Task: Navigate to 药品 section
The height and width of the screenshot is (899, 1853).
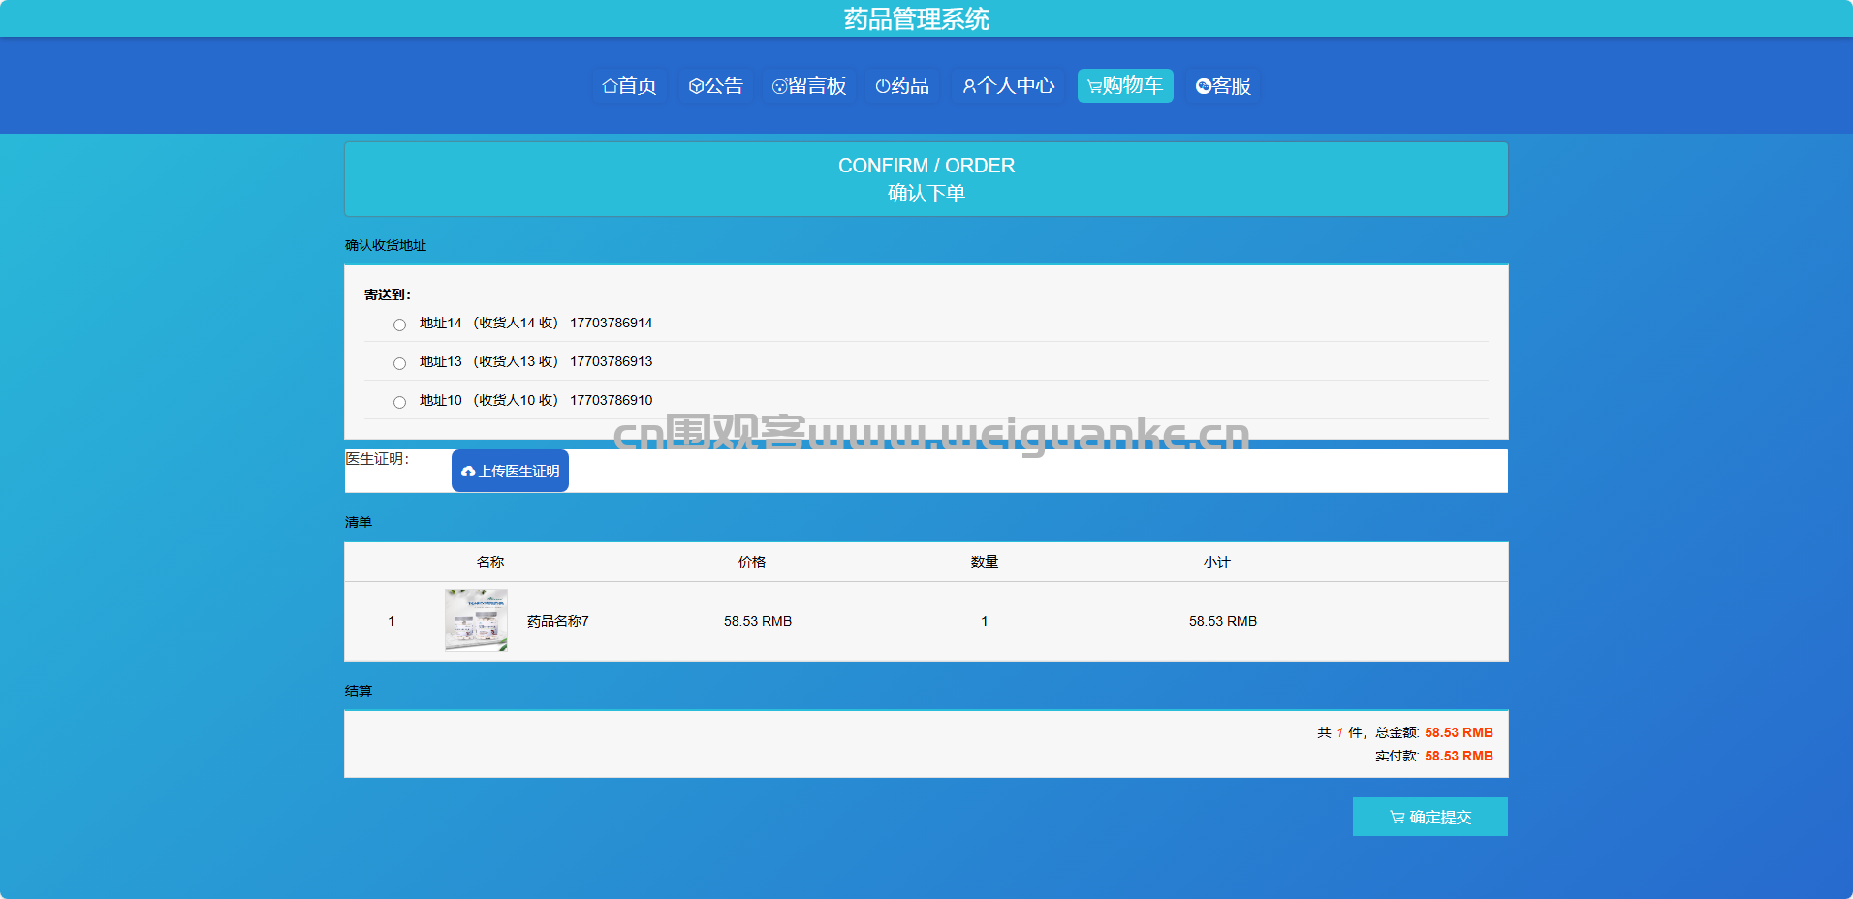Action: coord(902,86)
